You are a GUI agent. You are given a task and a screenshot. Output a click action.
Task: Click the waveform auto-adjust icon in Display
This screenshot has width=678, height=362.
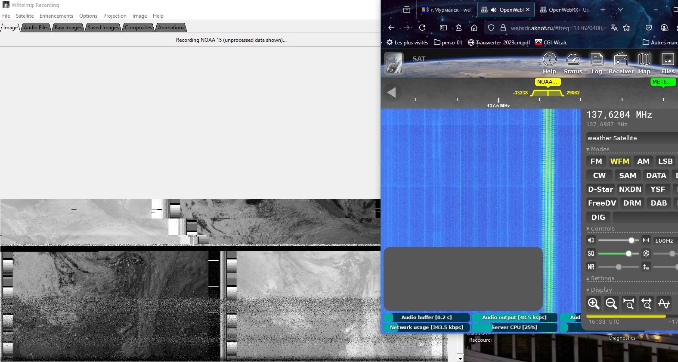[x=664, y=303]
